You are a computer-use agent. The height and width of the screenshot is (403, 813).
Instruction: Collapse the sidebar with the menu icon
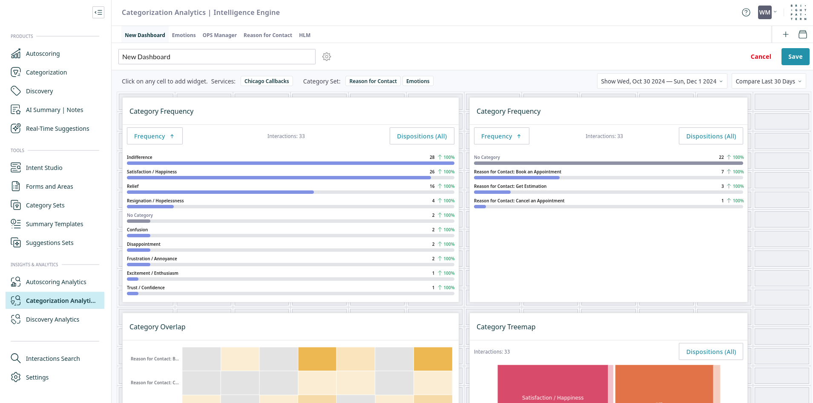click(98, 12)
